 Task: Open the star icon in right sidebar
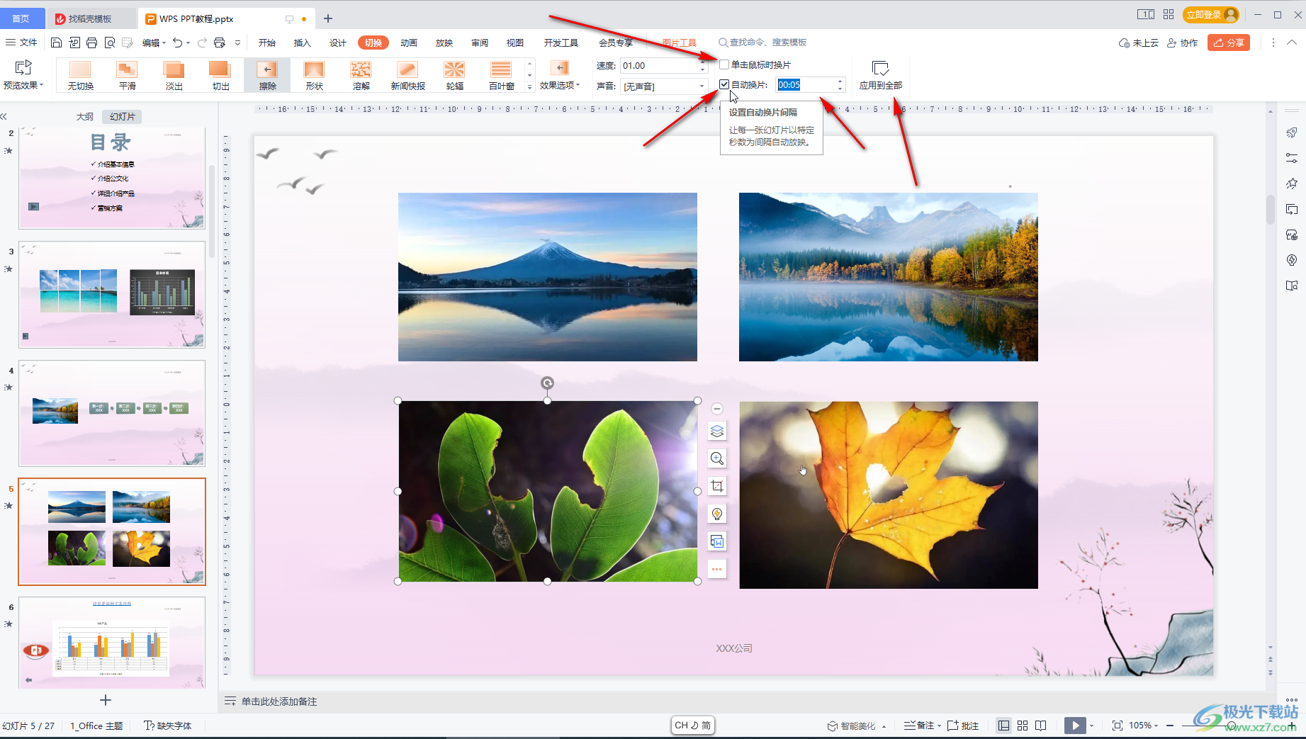(1292, 184)
